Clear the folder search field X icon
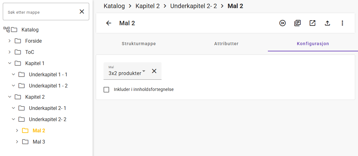The width and height of the screenshot is (358, 156). (82, 12)
